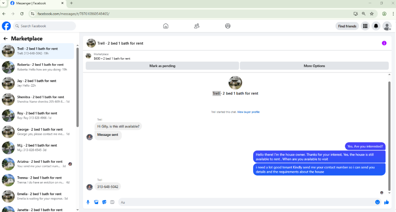Open Trell conversation in sidebar
Viewport: 396px width, 212px height.
tap(37, 51)
